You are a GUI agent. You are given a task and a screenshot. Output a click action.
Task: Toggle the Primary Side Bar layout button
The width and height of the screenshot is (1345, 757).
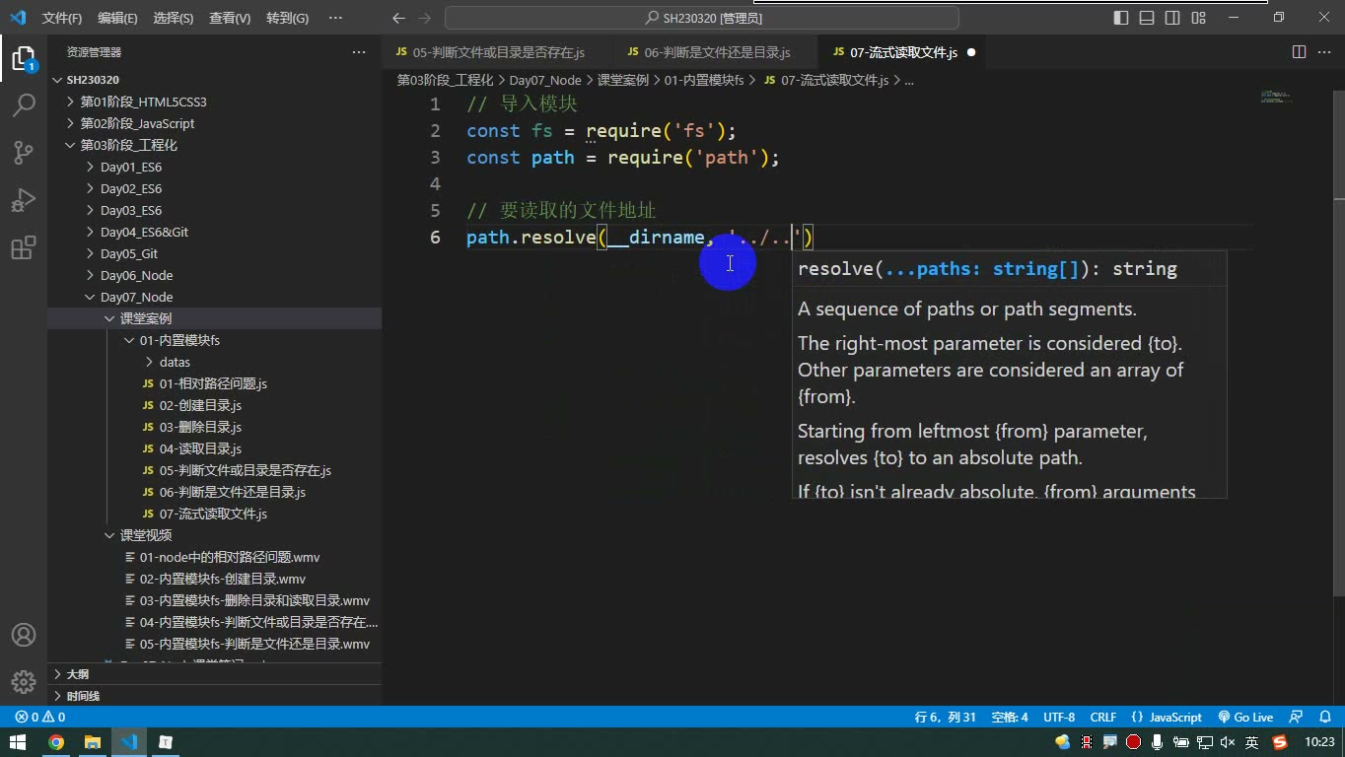coord(1121,18)
